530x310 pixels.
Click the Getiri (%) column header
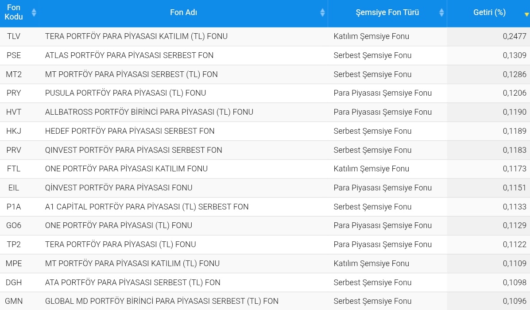(x=488, y=12)
